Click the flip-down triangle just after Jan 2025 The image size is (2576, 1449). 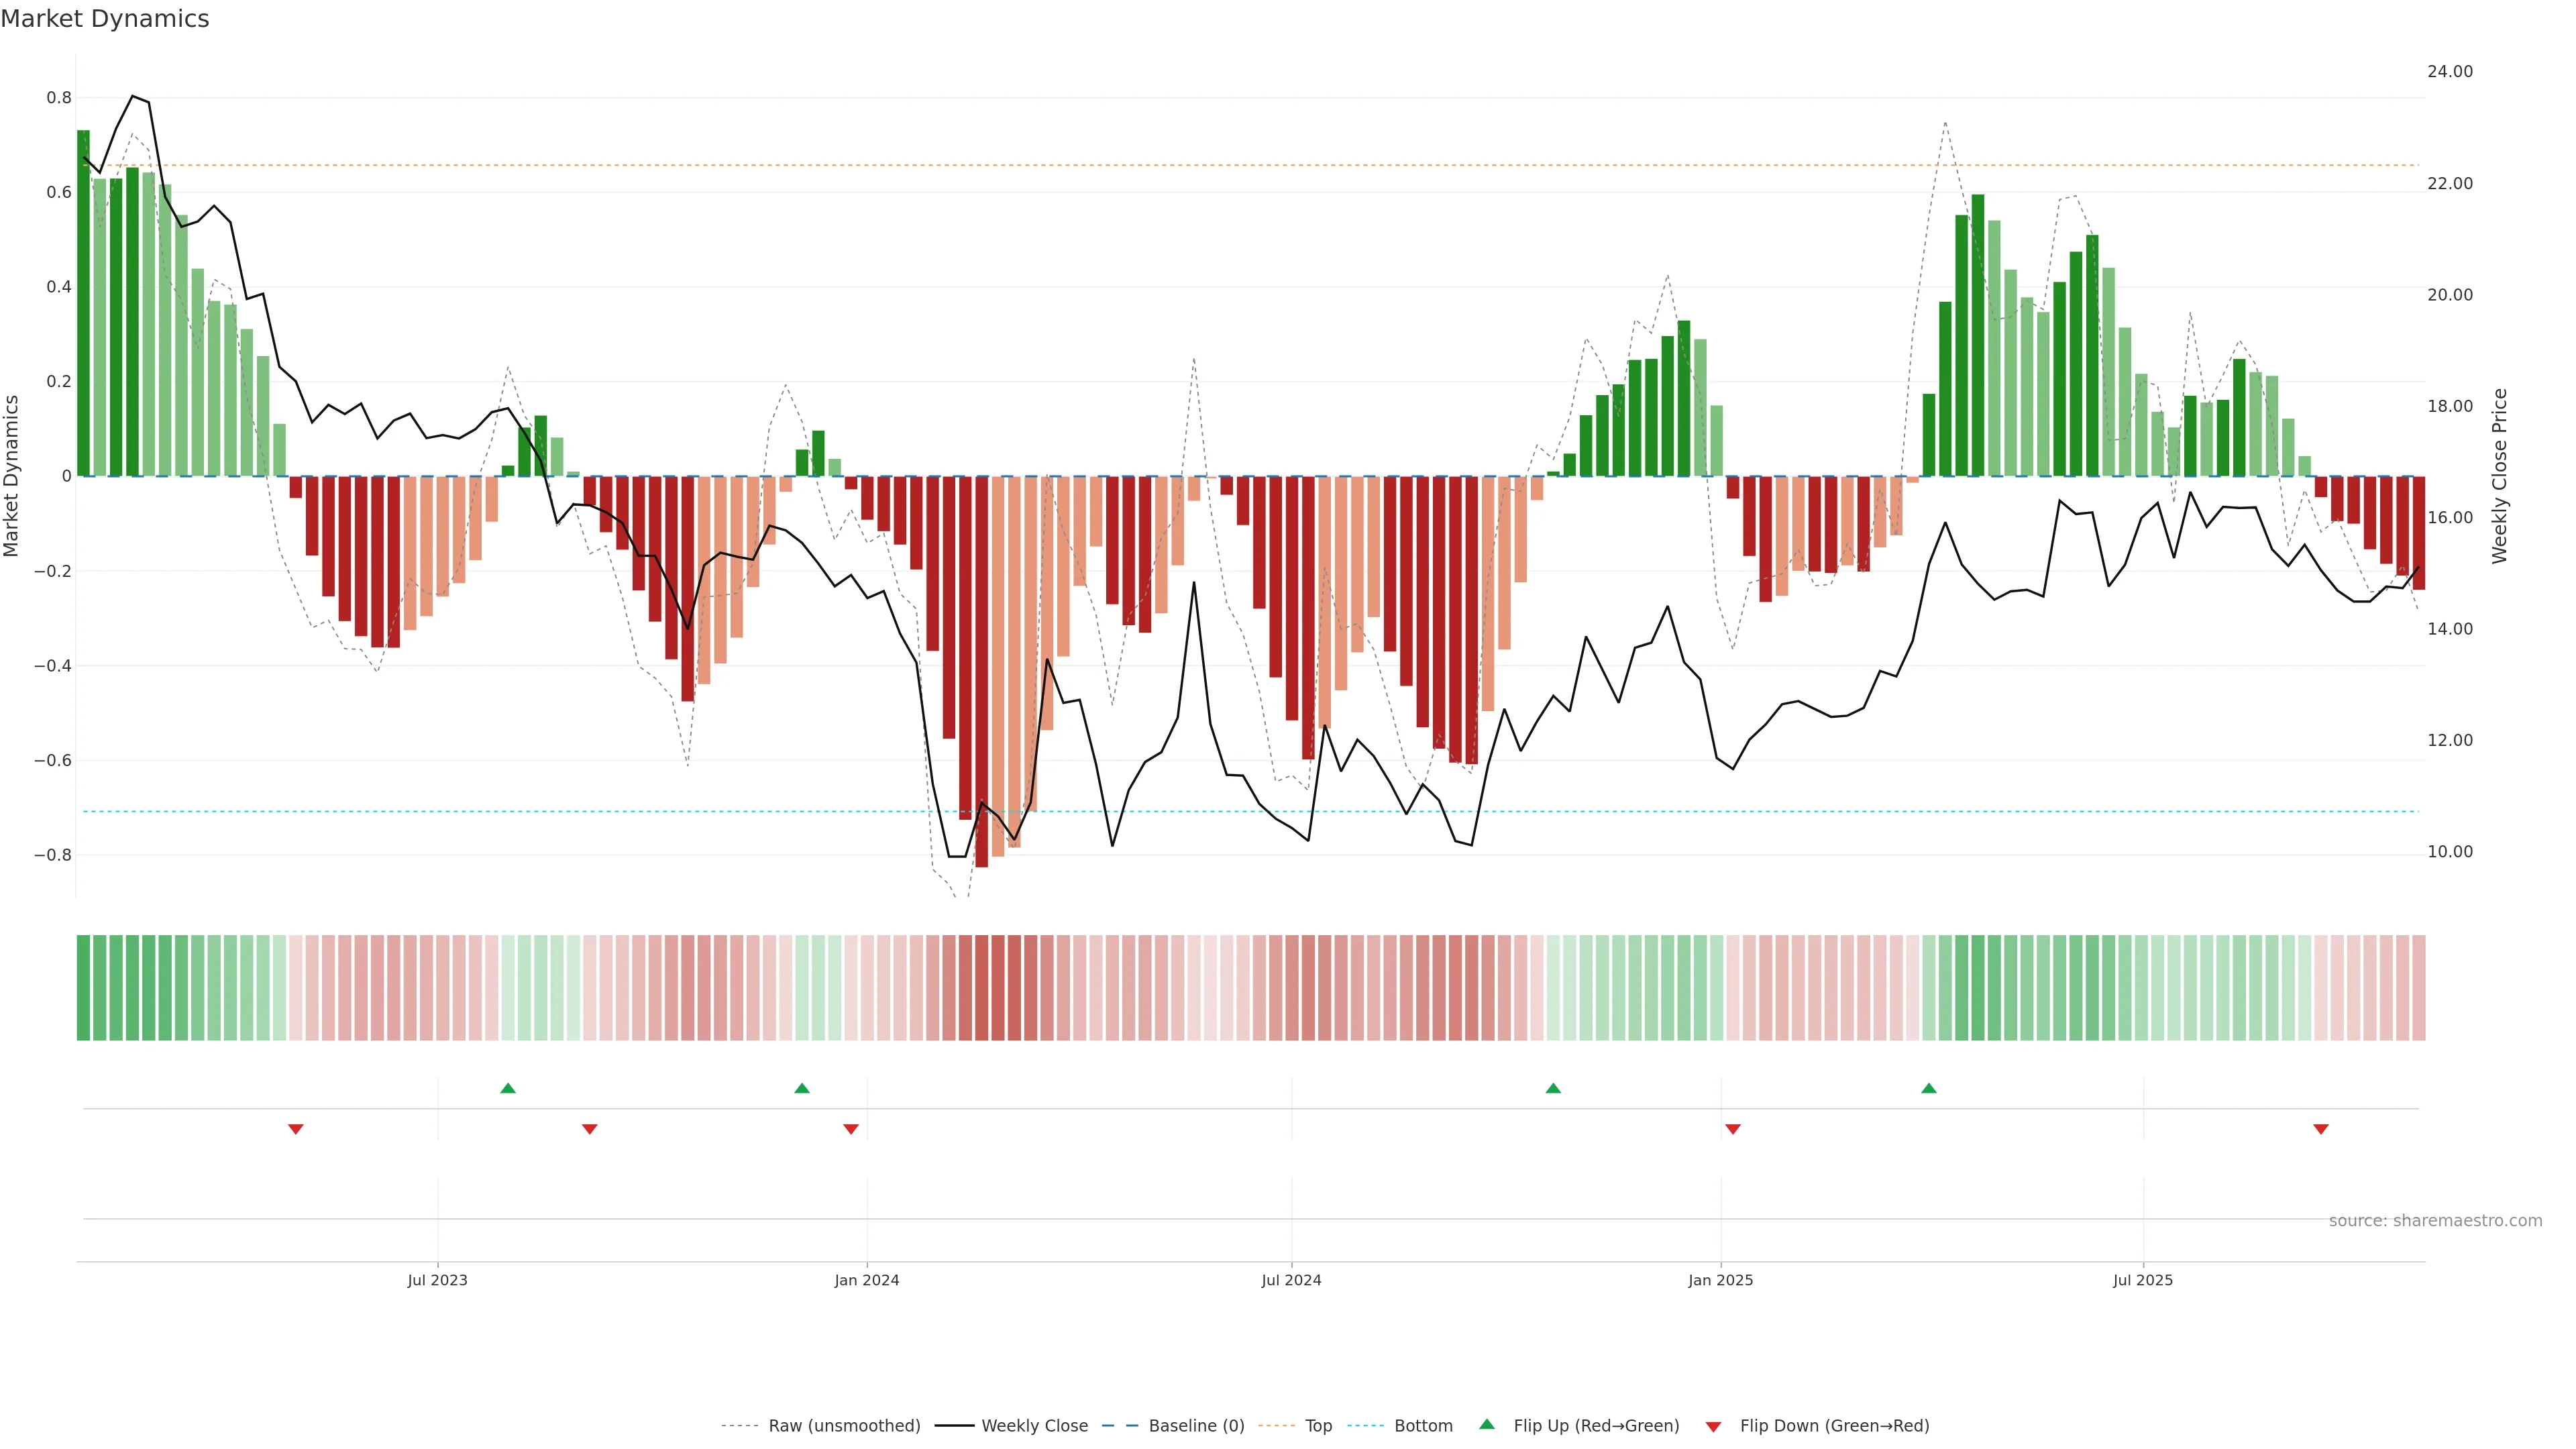point(1733,1129)
